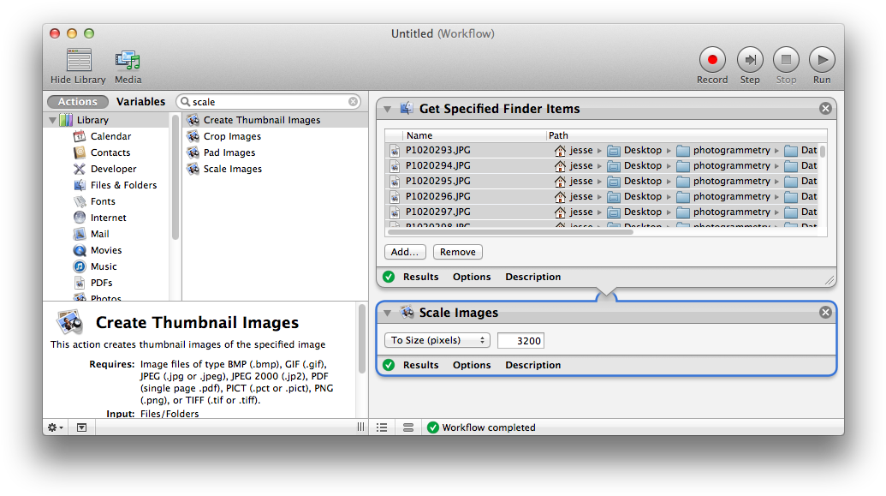Viewport: 886px width, 496px height.
Task: Open the To Size (pixels) dropdown
Action: [437, 340]
